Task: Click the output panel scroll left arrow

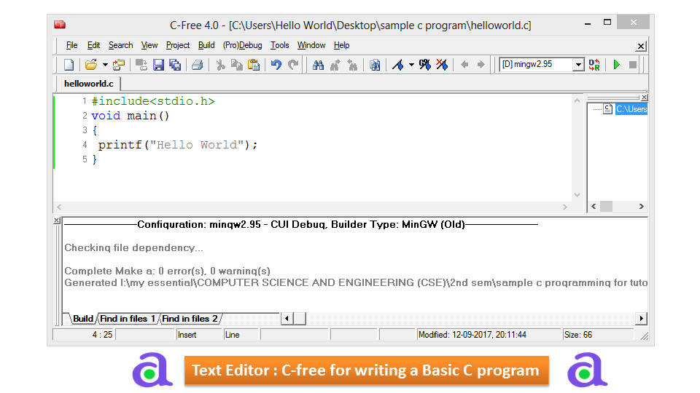Action: [x=287, y=319]
